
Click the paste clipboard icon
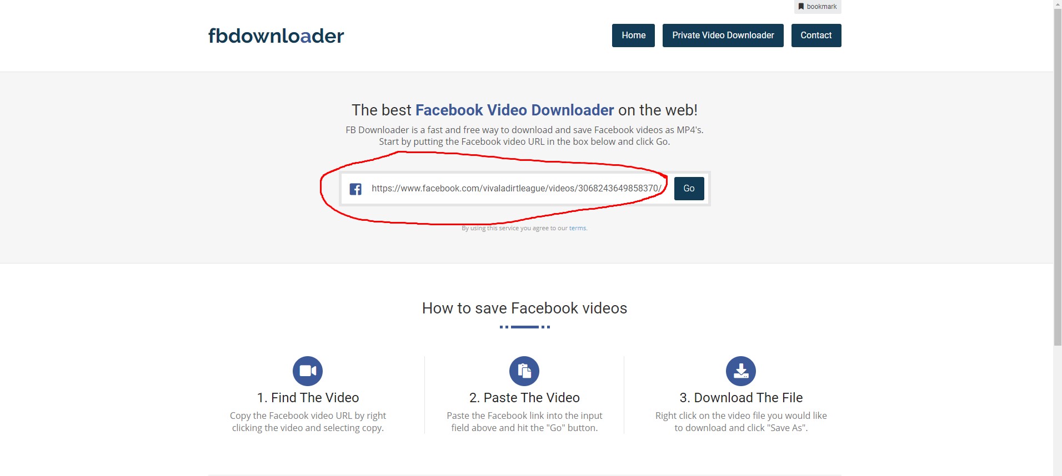(524, 371)
